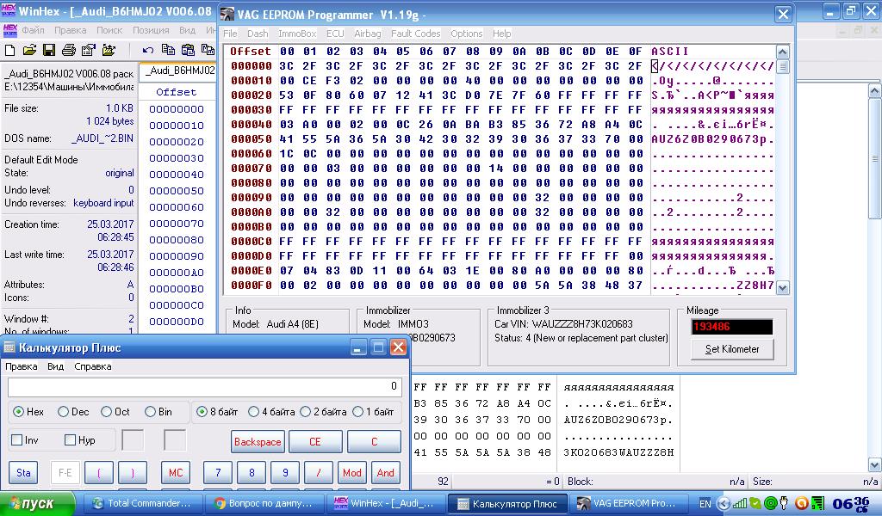
Task: Open File menu in VAG EEPROM Programmer
Action: tap(230, 34)
